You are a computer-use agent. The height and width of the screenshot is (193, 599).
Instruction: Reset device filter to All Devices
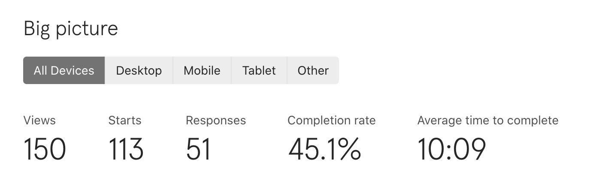(x=64, y=70)
